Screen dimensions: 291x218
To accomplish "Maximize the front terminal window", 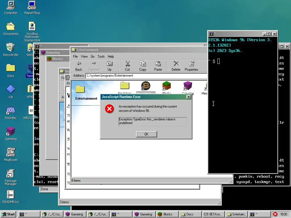I will (269, 34).
